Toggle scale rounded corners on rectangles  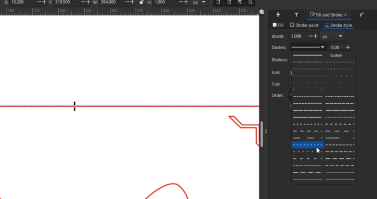(x=229, y=3)
